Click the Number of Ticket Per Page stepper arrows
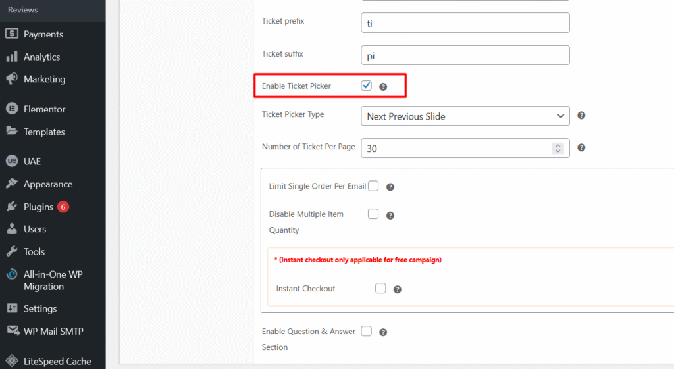This screenshot has width=674, height=369. 557,149
